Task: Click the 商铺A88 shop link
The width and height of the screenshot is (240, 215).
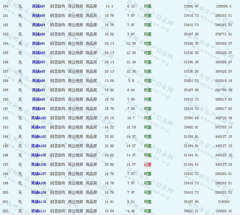Action: pyautogui.click(x=38, y=16)
